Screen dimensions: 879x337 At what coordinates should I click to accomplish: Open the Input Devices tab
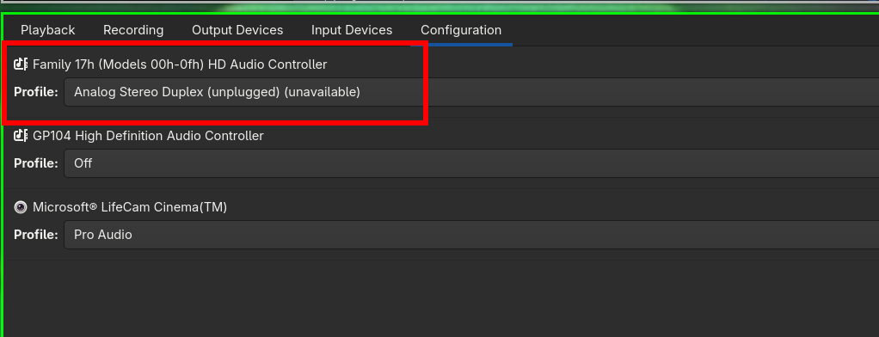click(352, 30)
